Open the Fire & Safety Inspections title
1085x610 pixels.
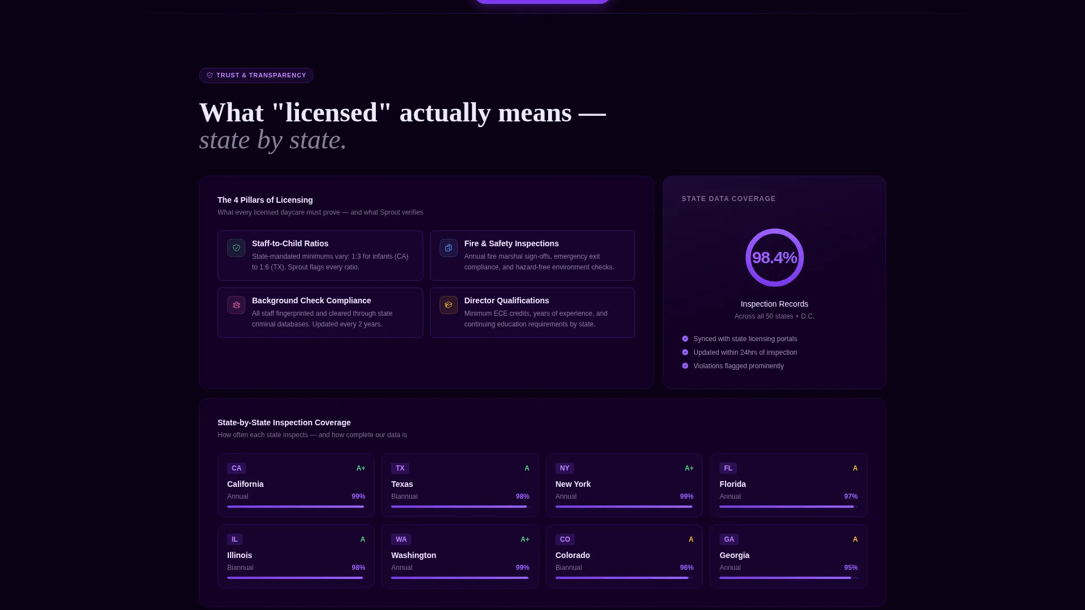click(511, 243)
